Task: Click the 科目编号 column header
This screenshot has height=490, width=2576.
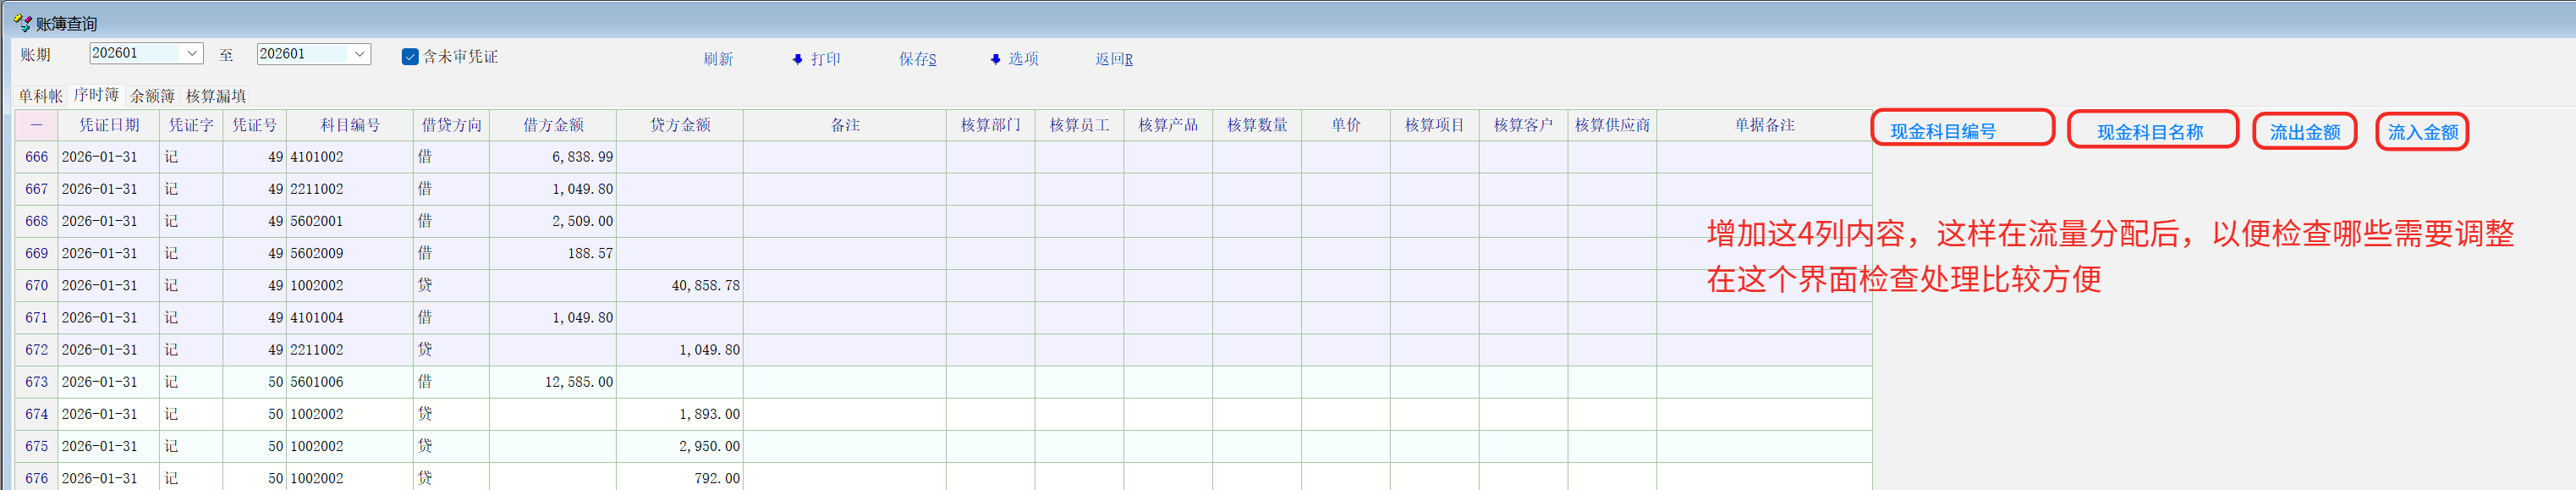Action: [x=350, y=125]
